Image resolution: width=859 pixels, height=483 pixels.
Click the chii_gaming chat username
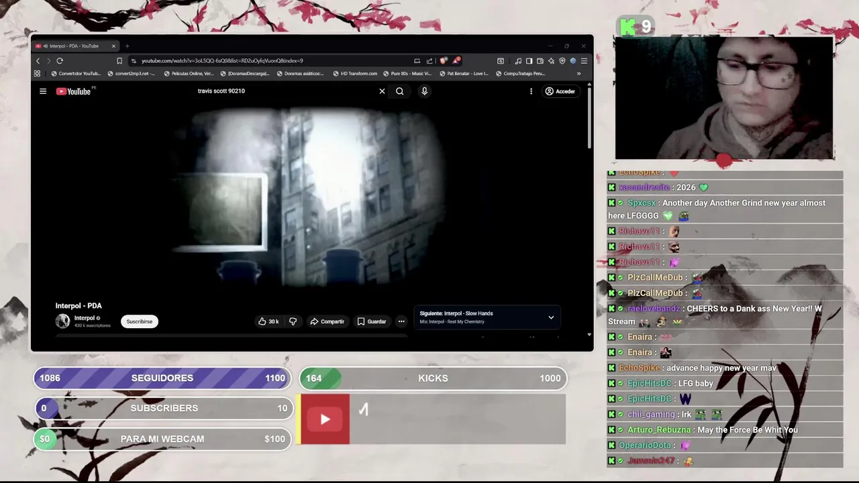(x=651, y=415)
